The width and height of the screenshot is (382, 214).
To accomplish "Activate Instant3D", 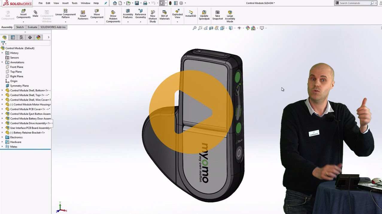I will coord(191,15).
